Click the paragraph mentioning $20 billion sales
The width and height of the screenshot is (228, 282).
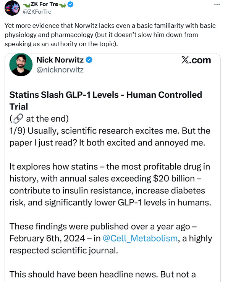coord(110,185)
